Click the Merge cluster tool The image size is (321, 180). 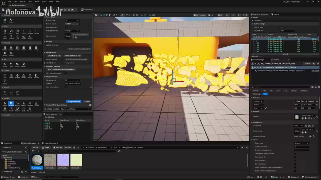[5, 81]
